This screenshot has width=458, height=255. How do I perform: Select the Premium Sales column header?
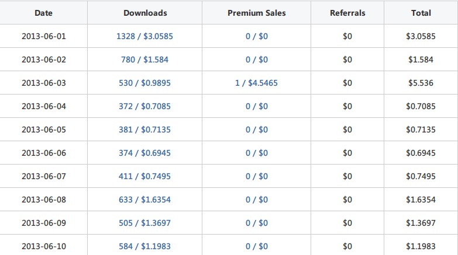(x=257, y=13)
